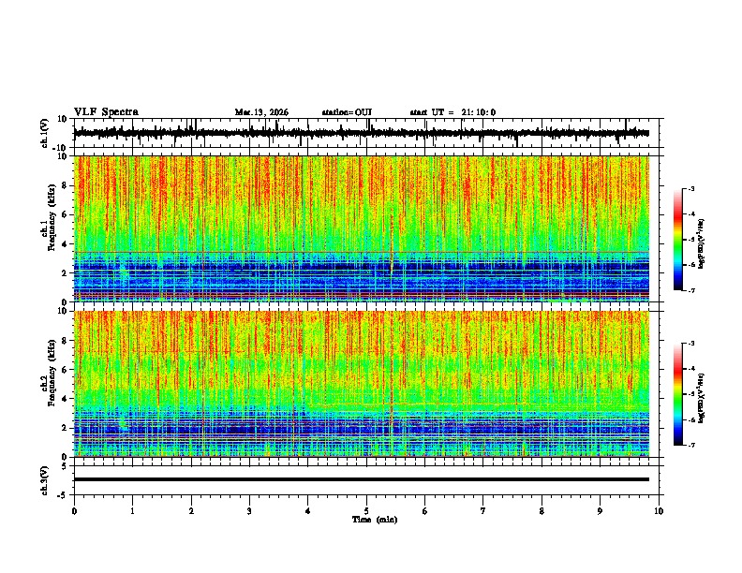This screenshot has height=573, width=742.
Task: Click the ch.2 "Frequency (kHz)" axis title
Action: (52, 373)
